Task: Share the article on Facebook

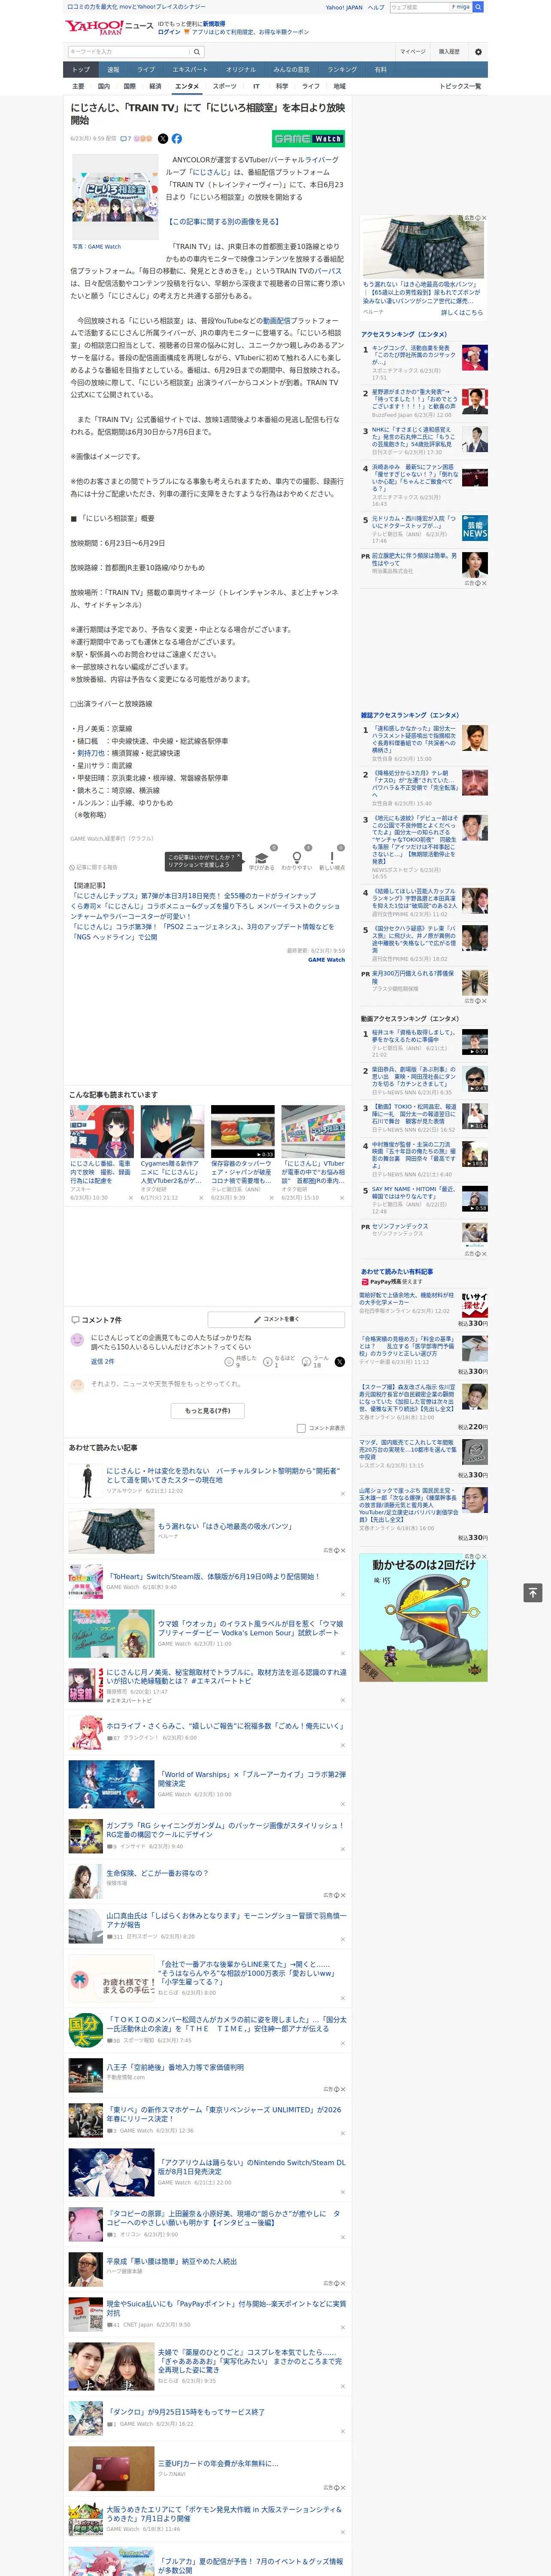Action: point(177,139)
